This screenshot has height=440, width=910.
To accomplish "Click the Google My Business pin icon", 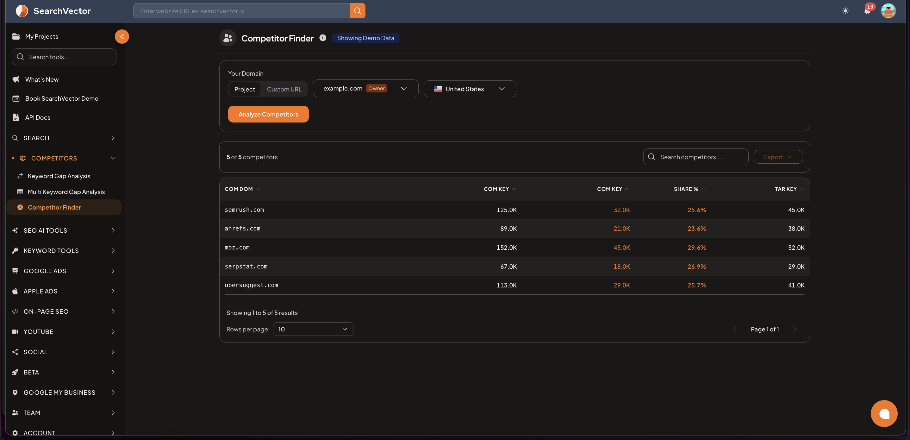I will point(15,392).
